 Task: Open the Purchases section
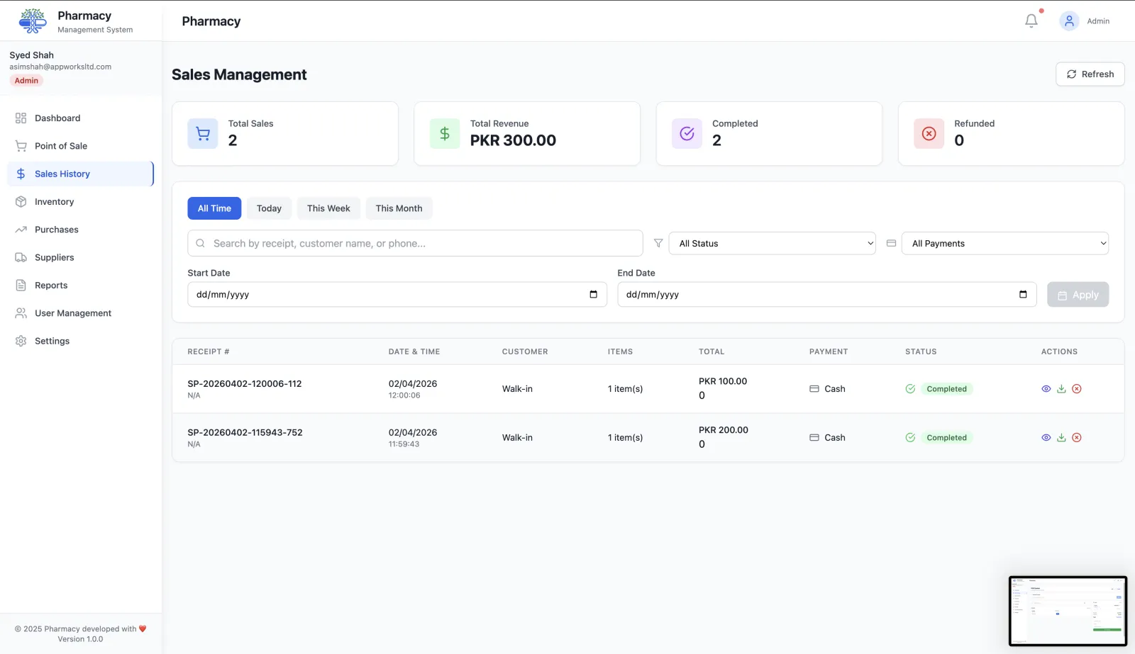point(80,230)
